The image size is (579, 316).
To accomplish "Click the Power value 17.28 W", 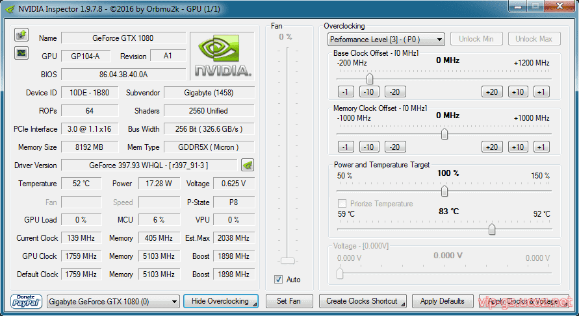I will [x=159, y=184].
